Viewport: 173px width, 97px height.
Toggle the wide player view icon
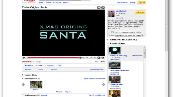pyautogui.click(x=99, y=8)
